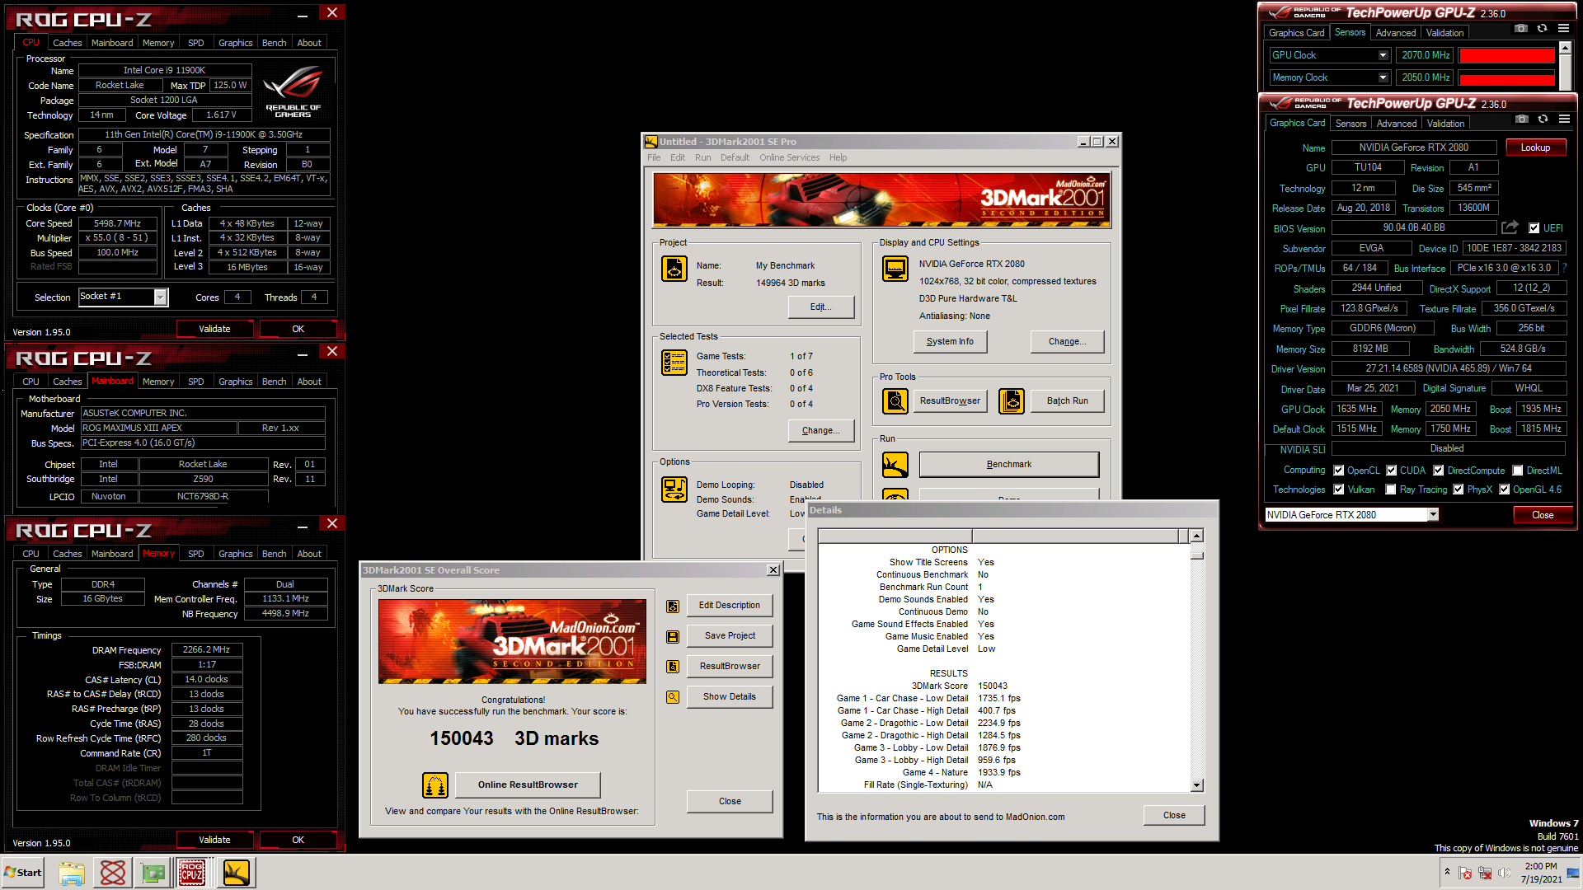Click the Selected Tests checklist icon
Viewport: 1583px width, 890px height.
click(x=674, y=363)
